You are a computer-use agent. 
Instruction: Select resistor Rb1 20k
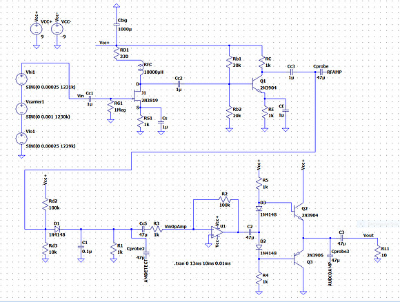pos(230,62)
